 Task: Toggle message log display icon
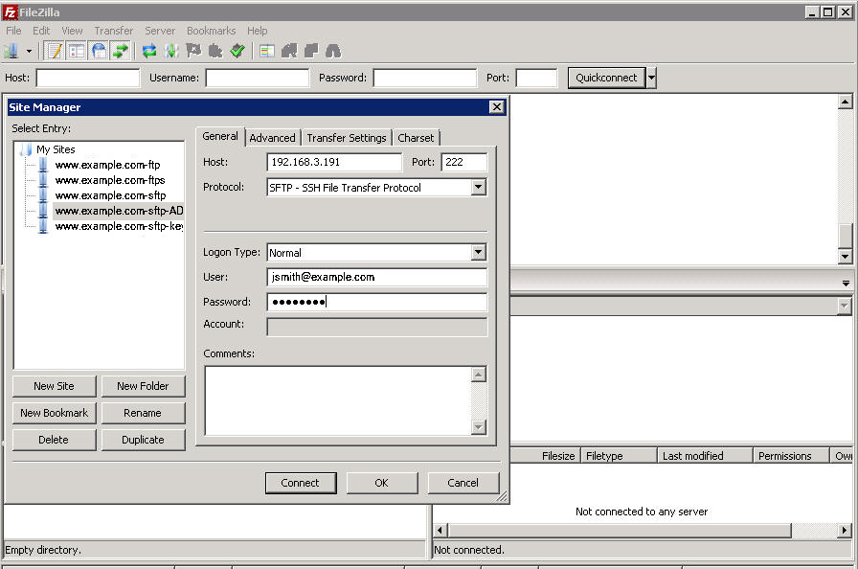(55, 52)
